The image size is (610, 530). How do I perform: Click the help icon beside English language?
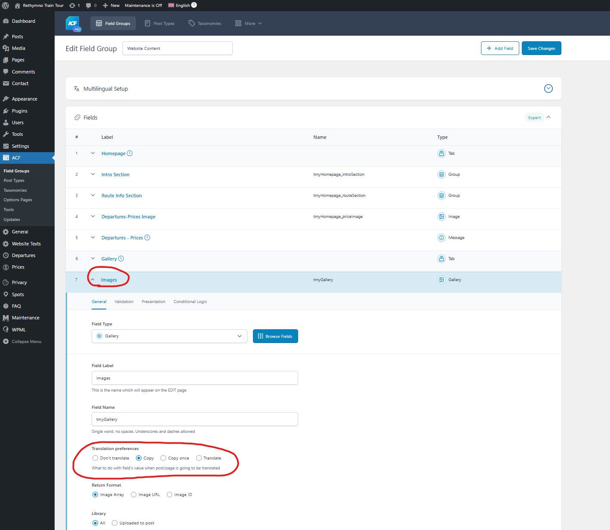coord(194,5)
